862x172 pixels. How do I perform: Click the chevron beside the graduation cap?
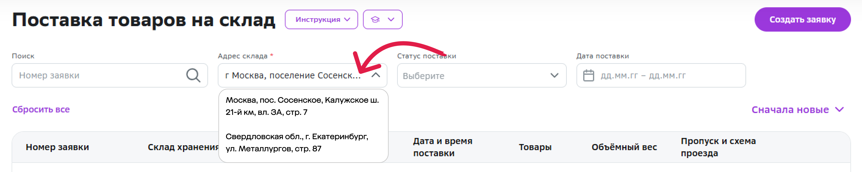[x=391, y=20]
